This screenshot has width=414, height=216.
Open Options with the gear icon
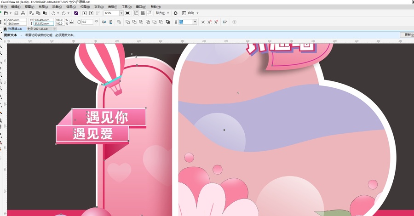(176, 13)
